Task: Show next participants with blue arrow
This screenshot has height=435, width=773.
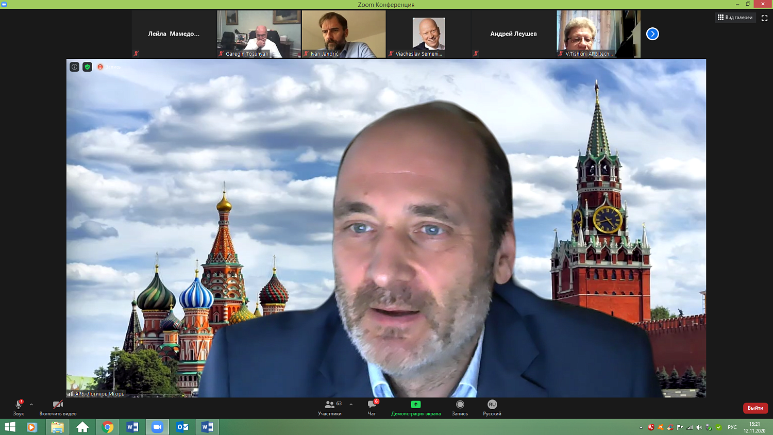Action: (x=652, y=34)
